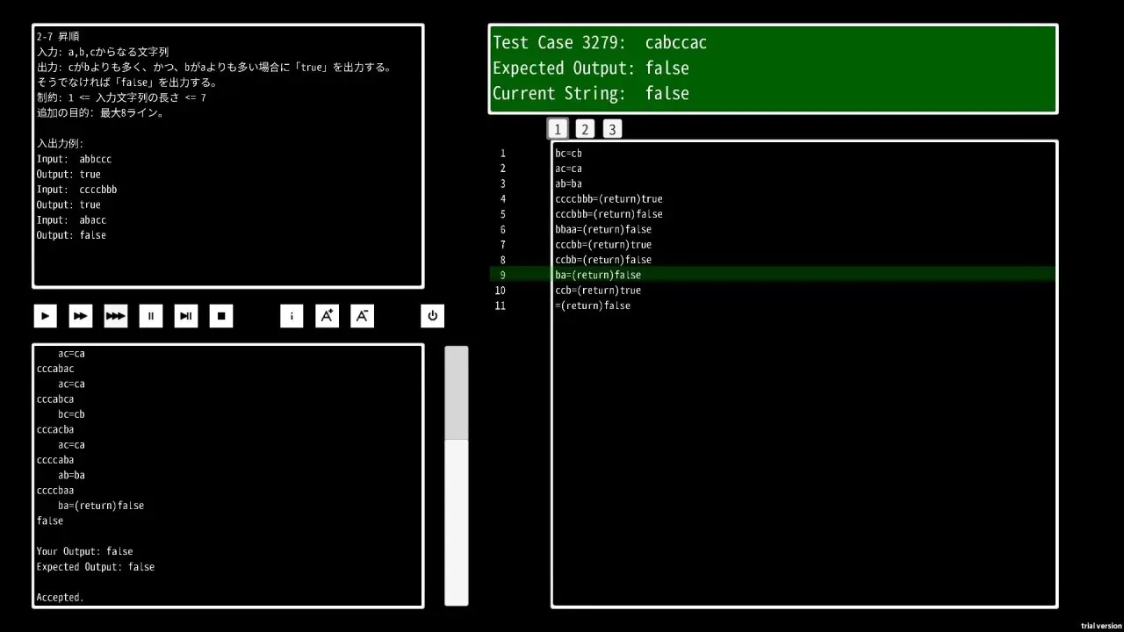This screenshot has width=1124, height=632.
Task: Click 'Expected Output: false' in the green panel
Action: pos(591,68)
